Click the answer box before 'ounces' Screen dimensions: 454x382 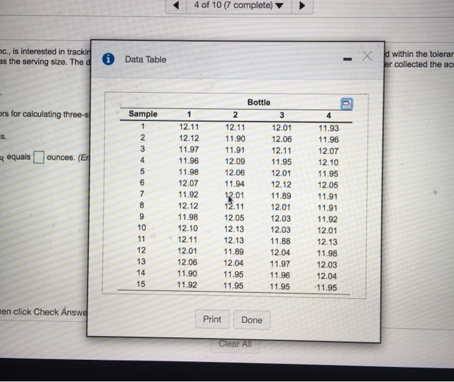pos(39,157)
